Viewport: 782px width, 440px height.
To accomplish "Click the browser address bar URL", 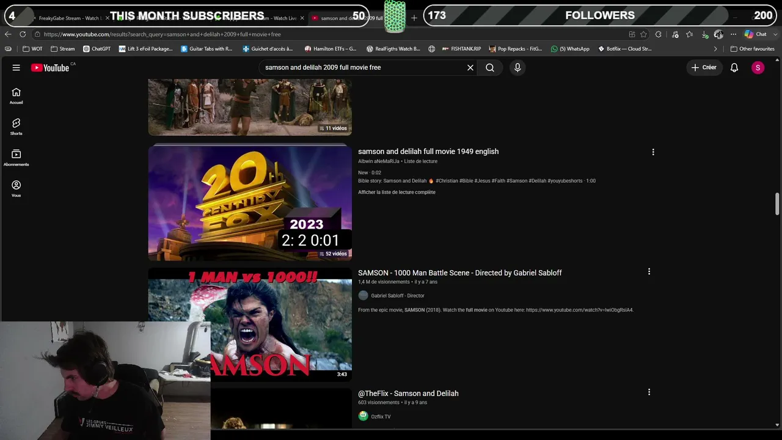I will (163, 34).
